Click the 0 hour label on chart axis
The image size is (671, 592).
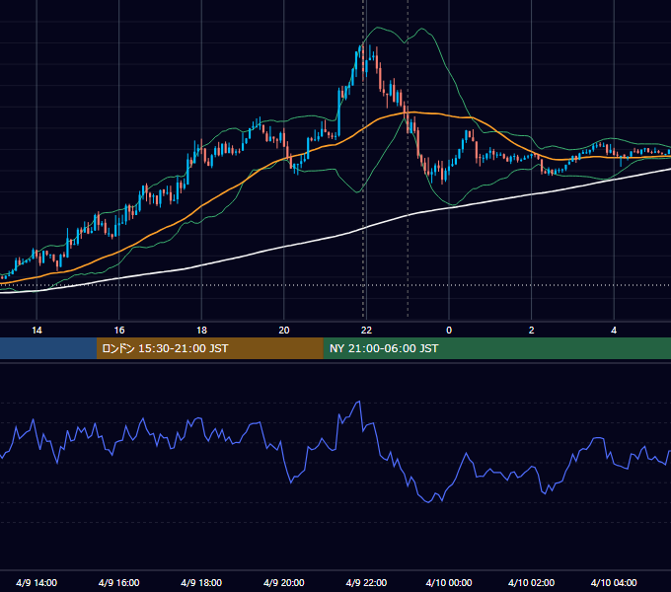(x=449, y=331)
